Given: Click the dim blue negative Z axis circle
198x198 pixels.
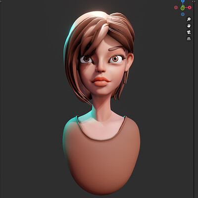Looking at the screenshot, I should [x=183, y=14].
